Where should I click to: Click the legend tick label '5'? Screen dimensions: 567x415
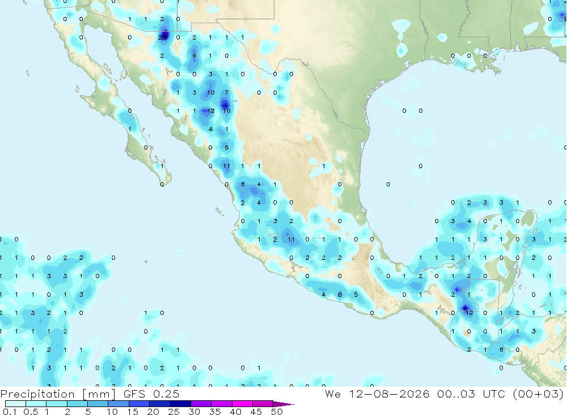[88, 412]
